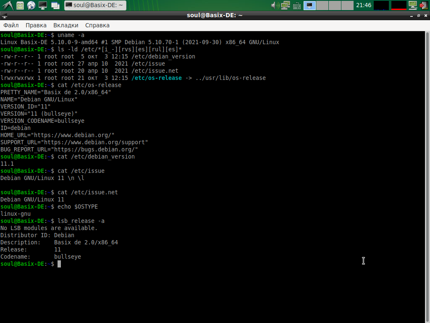Open the Файл menu

[11, 25]
